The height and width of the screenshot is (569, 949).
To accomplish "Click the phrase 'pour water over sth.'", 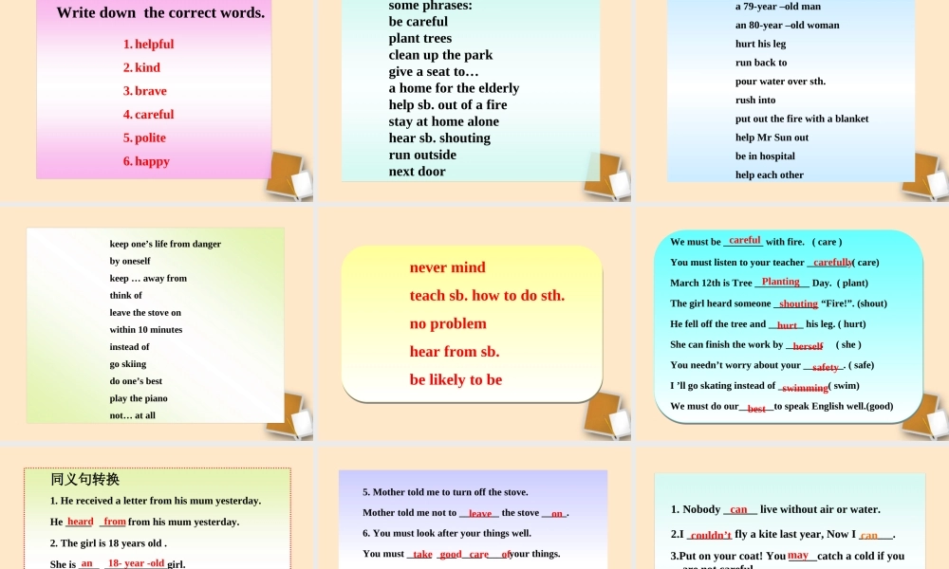I will (x=781, y=81).
